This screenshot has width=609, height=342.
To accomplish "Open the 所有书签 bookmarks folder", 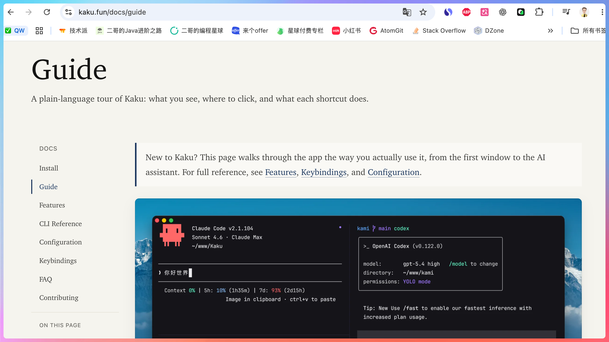I will click(588, 31).
